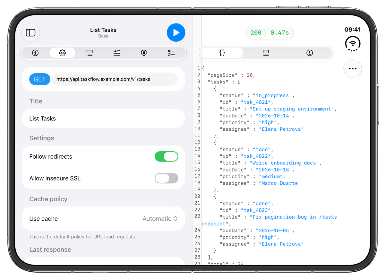Click the "Write onboarding docs" title value
The height and width of the screenshot is (280, 385).
click(x=284, y=163)
